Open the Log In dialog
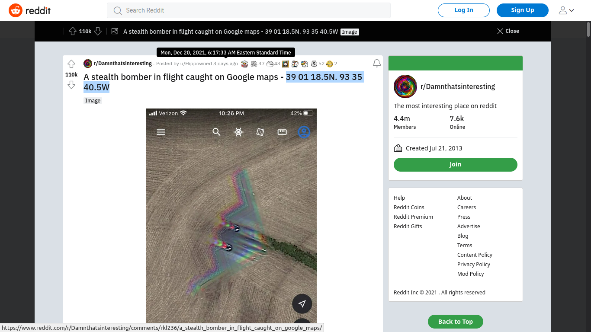Screen dimensions: 591x332 [x=464, y=10]
